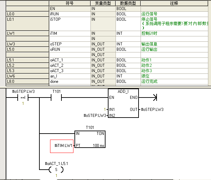The width and height of the screenshot is (211, 180).
Task: Click the EN symbol cell
Action: coord(70,9)
